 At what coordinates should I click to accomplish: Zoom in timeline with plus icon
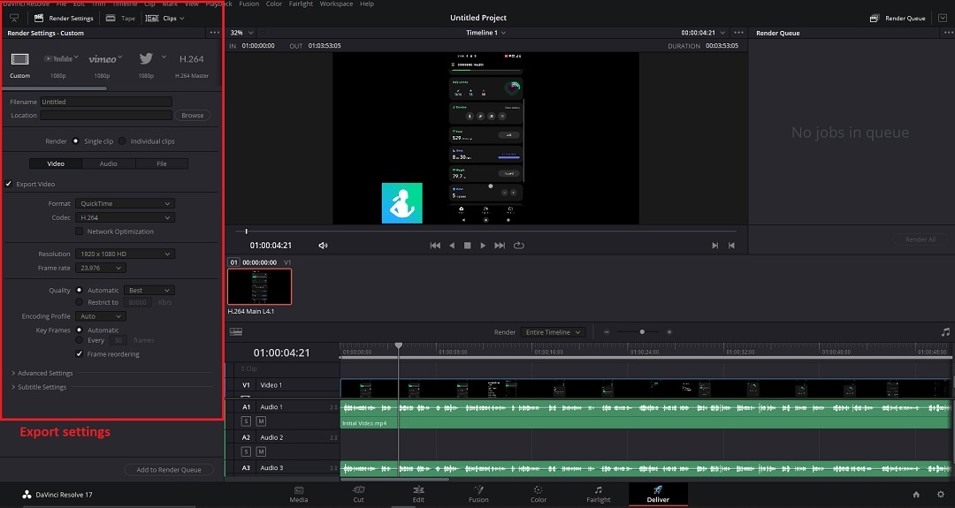click(x=669, y=331)
